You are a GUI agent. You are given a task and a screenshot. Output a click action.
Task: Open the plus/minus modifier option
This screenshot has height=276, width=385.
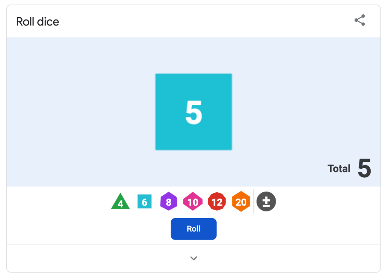(x=266, y=202)
